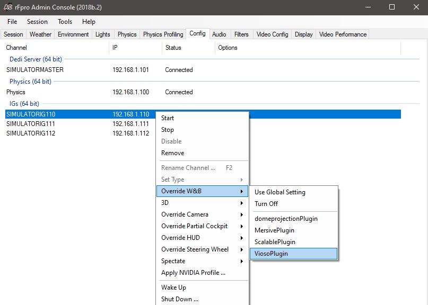Image resolution: width=428 pixels, height=305 pixels.
Task: Pick domeprojectionPlugin from the submenu
Action: [x=286, y=219]
